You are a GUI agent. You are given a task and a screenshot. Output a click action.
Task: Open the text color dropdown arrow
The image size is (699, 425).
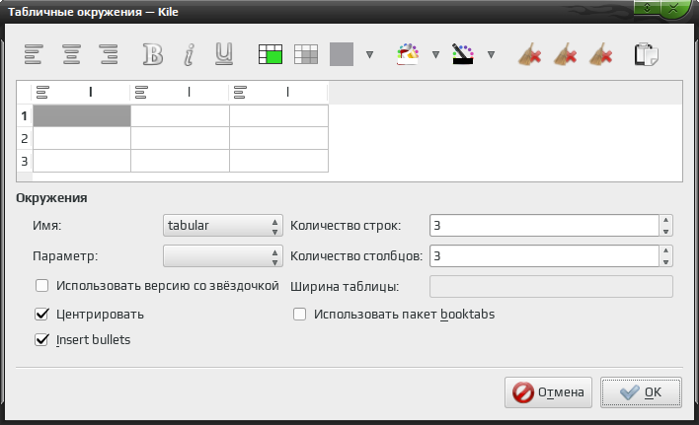coord(491,55)
